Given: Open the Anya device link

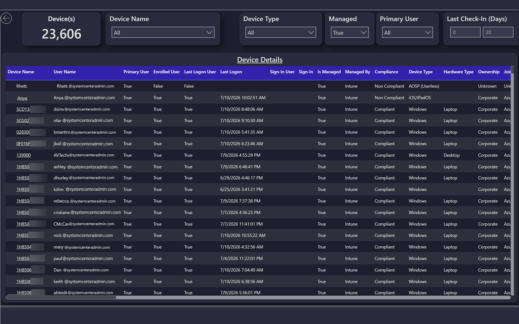Looking at the screenshot, I should [x=22, y=98].
